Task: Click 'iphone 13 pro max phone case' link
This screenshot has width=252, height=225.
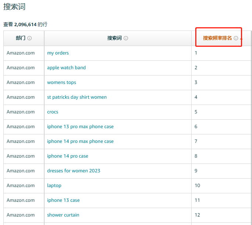Action: (x=80, y=127)
